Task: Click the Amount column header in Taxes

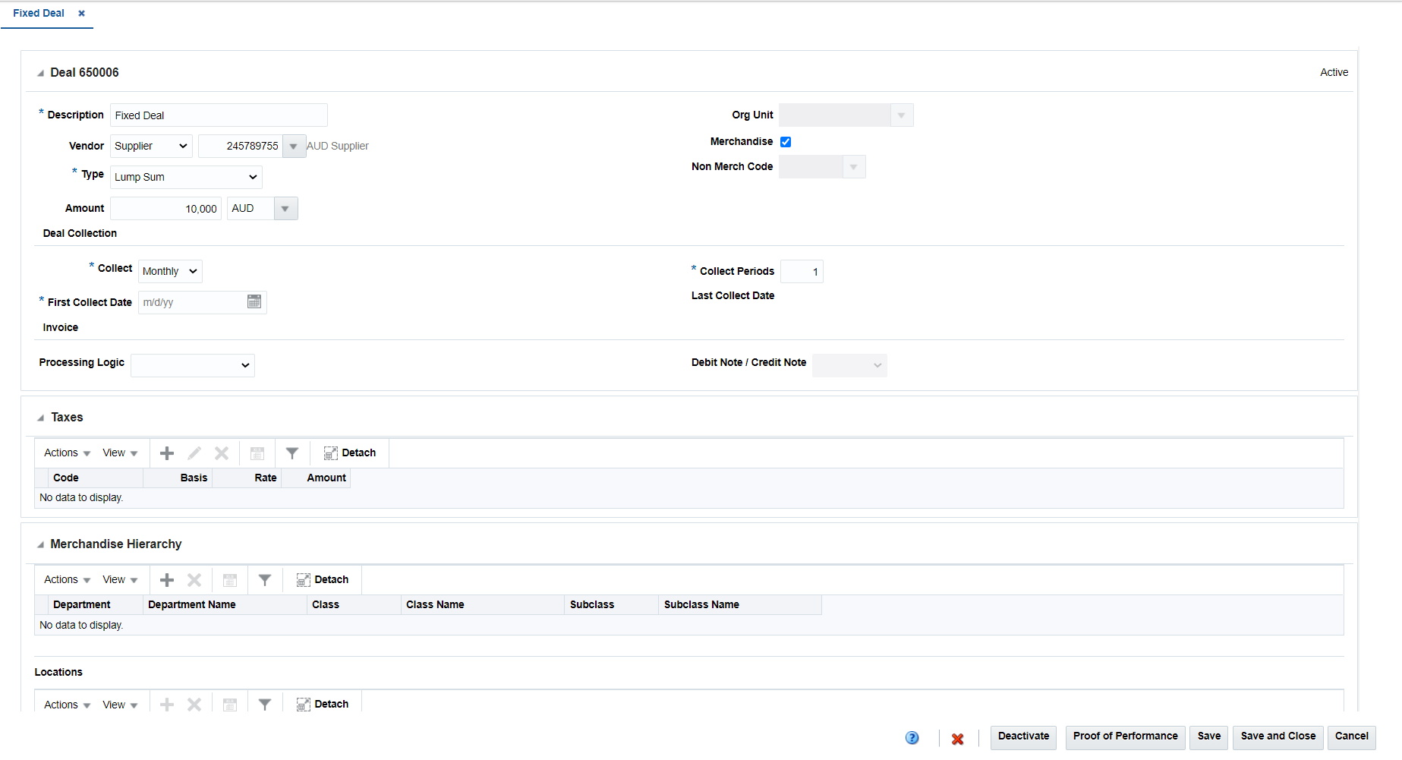Action: pyautogui.click(x=316, y=478)
